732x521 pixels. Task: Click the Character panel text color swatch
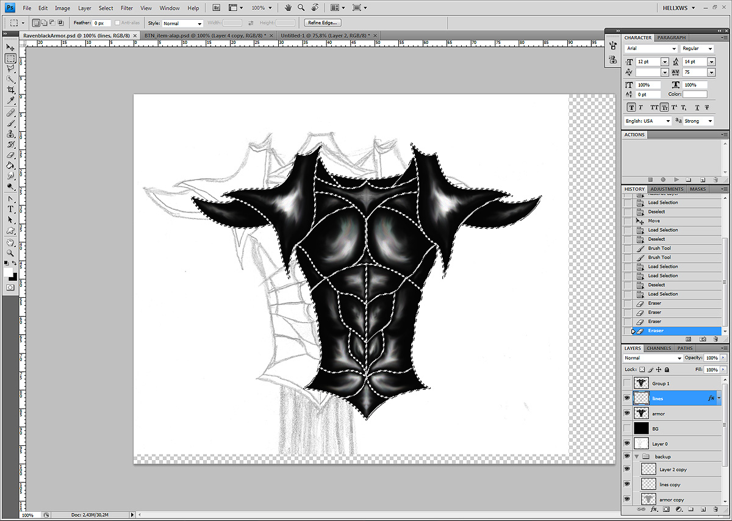point(695,95)
